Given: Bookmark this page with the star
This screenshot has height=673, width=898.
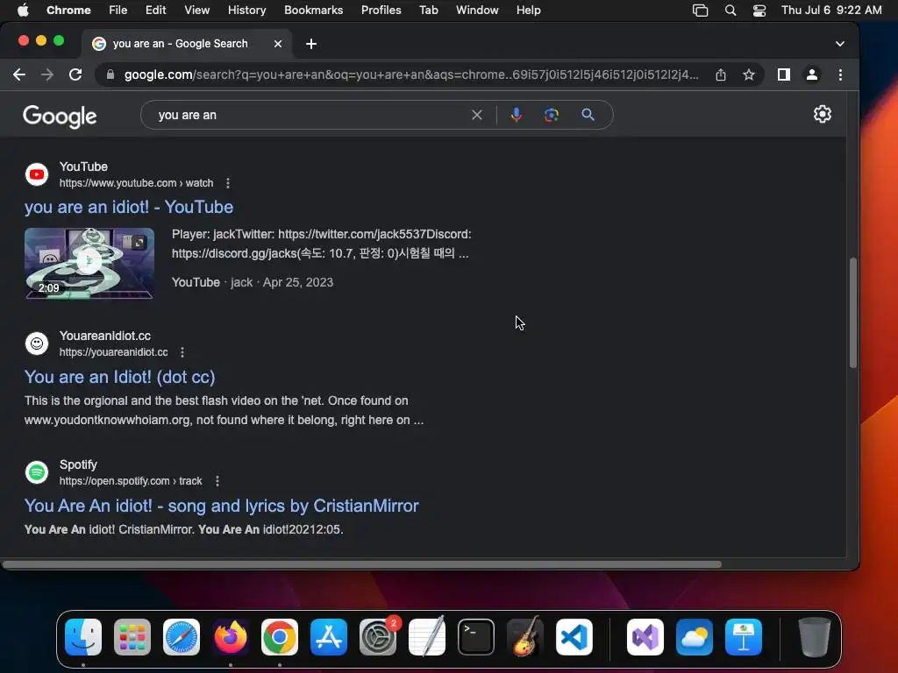Looking at the screenshot, I should point(749,74).
